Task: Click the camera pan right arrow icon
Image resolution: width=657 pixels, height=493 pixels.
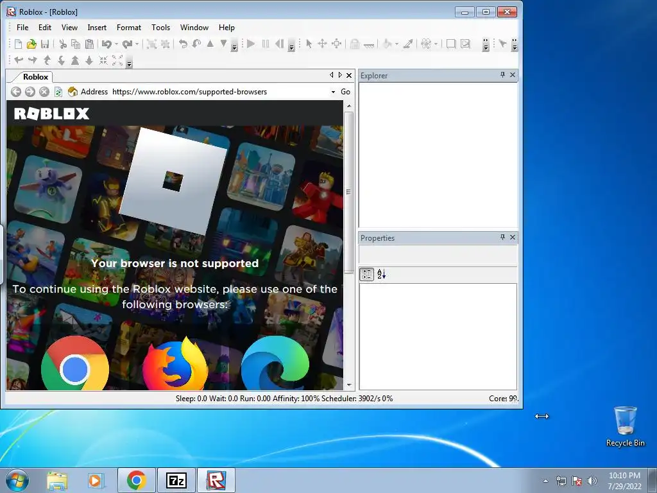Action: point(32,60)
